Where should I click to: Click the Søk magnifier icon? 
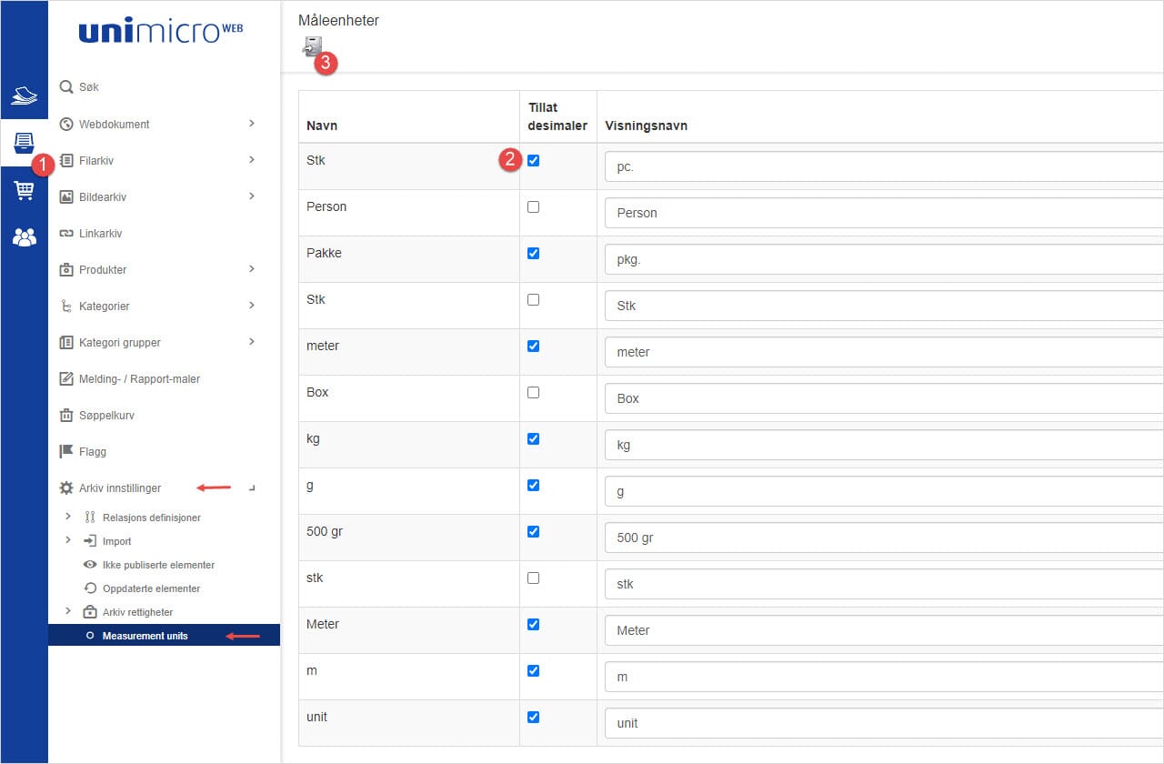[65, 87]
